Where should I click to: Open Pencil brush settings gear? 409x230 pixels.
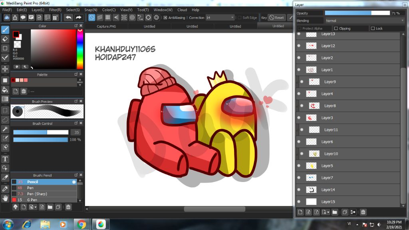pos(74,182)
